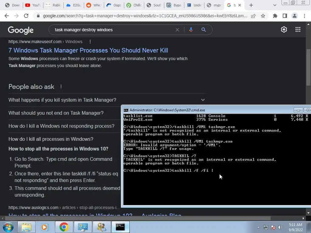Focus the Google search input field
The height and width of the screenshot is (233, 311).
point(113,30)
